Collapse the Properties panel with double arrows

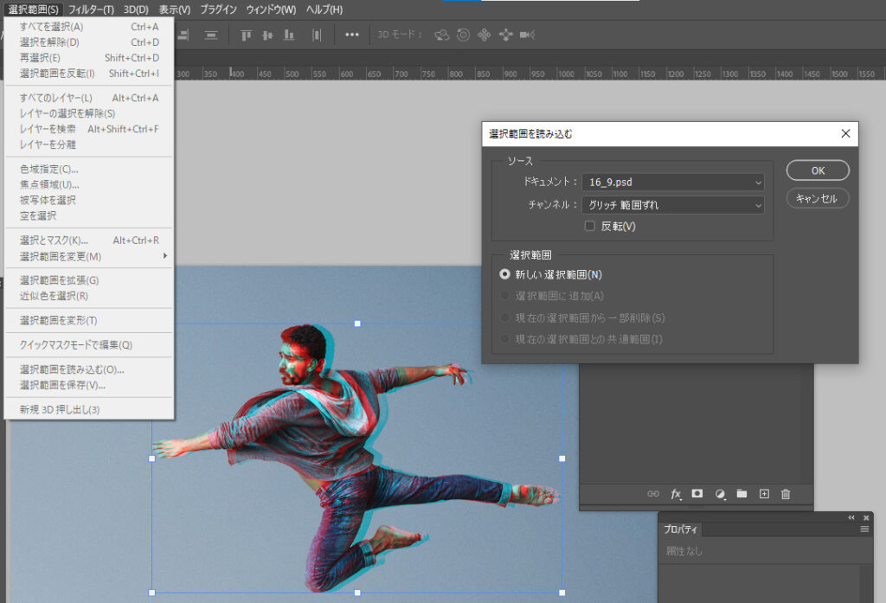[851, 517]
